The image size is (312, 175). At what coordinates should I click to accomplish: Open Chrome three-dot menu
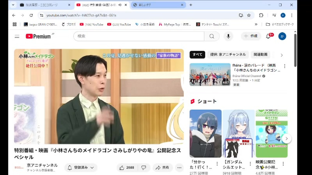[292, 15]
